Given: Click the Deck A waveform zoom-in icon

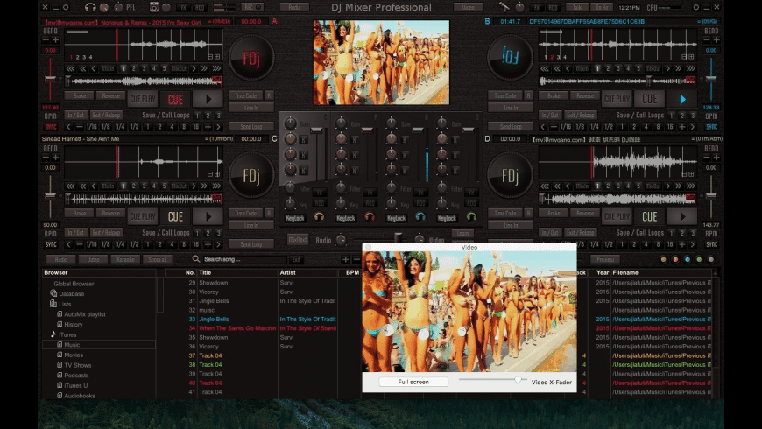Looking at the screenshot, I should (216, 57).
